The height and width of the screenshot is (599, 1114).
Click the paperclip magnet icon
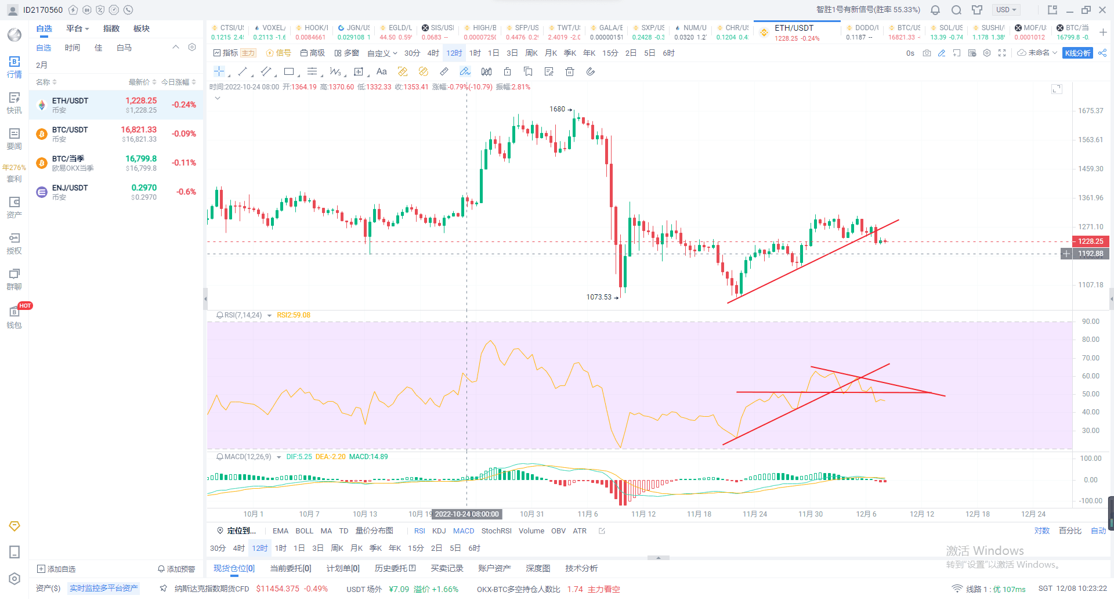[x=591, y=71]
